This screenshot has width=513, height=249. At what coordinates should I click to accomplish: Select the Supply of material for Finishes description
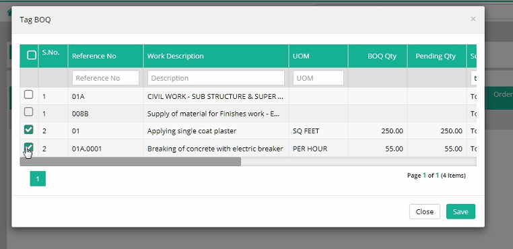(x=213, y=114)
